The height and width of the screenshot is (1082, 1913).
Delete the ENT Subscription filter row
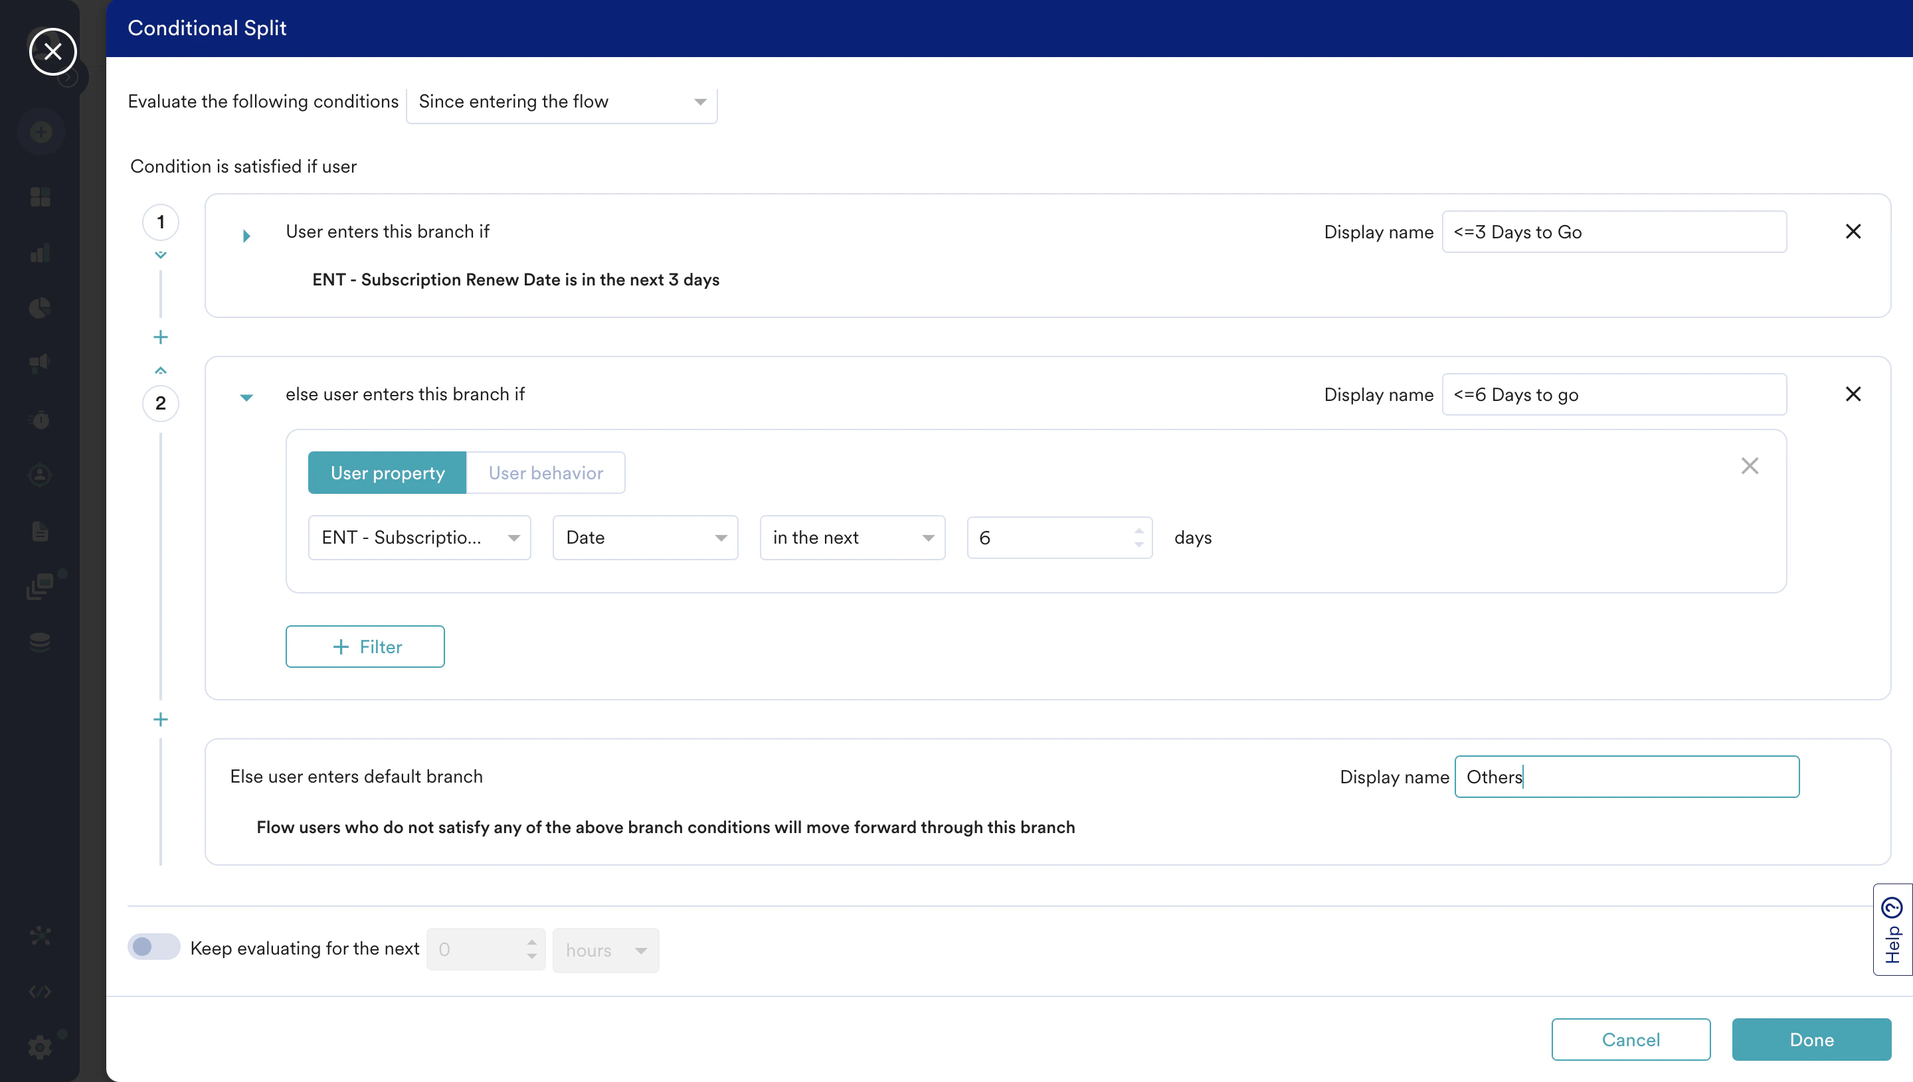pos(1750,466)
